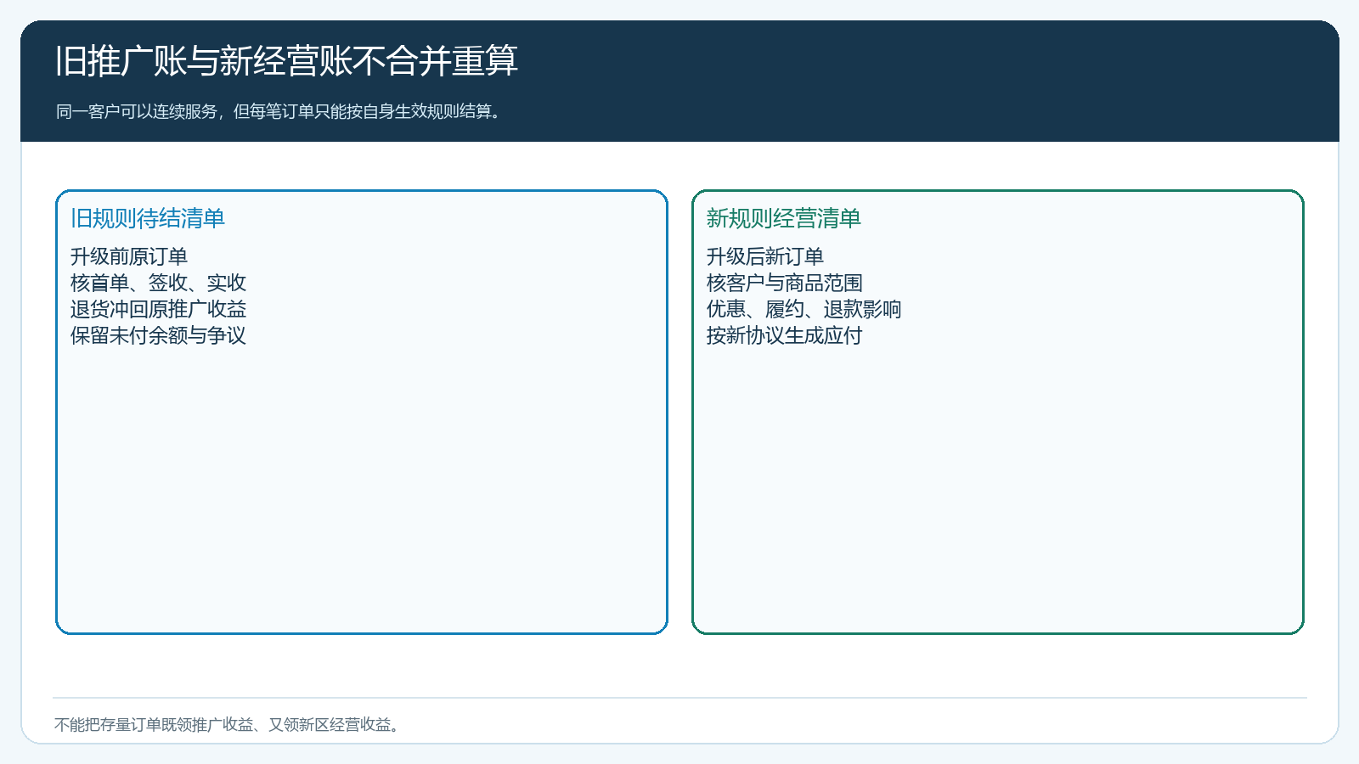
Task: Click the heading 新规则经营清单
Action: point(784,218)
